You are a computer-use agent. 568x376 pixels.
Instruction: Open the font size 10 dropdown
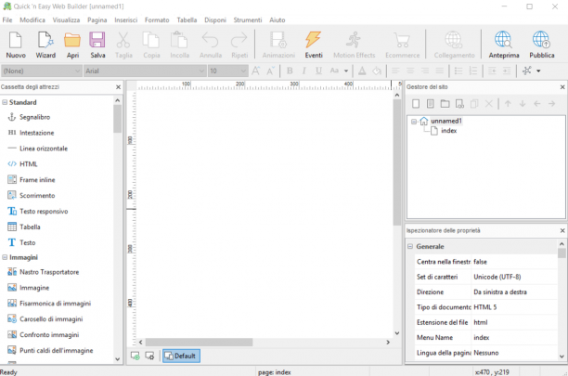pos(228,71)
